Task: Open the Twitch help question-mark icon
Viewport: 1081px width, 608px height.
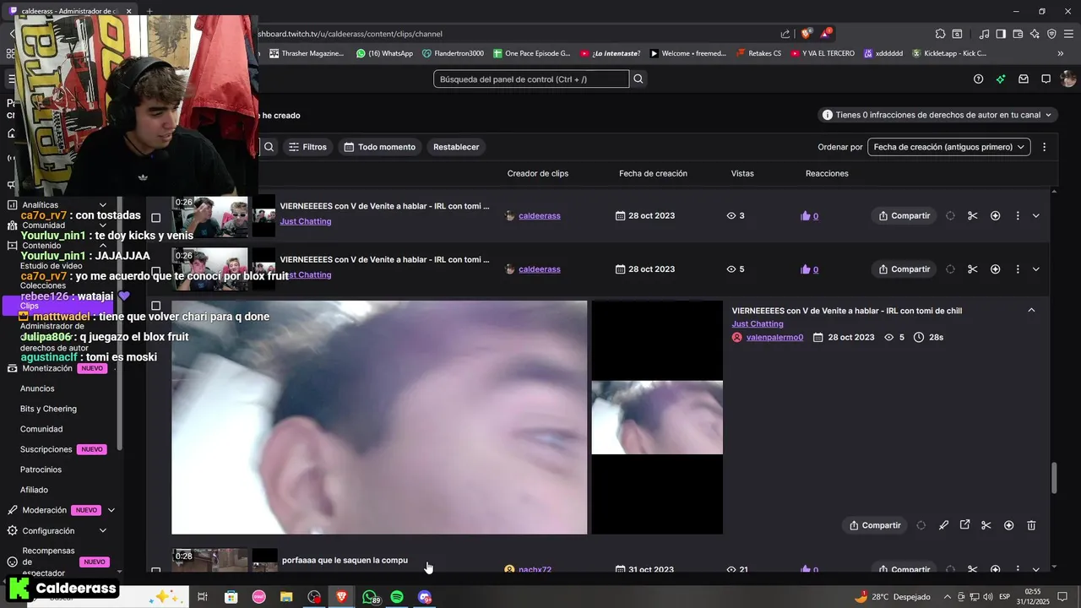Action: click(978, 79)
